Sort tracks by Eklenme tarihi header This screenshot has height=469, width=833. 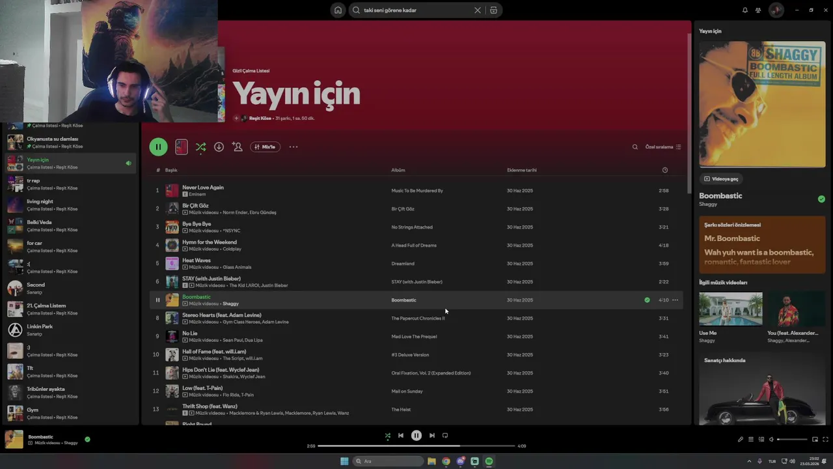(522, 170)
